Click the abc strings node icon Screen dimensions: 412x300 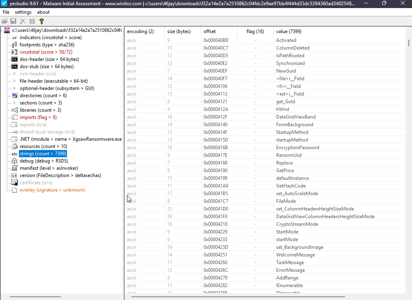click(15, 154)
